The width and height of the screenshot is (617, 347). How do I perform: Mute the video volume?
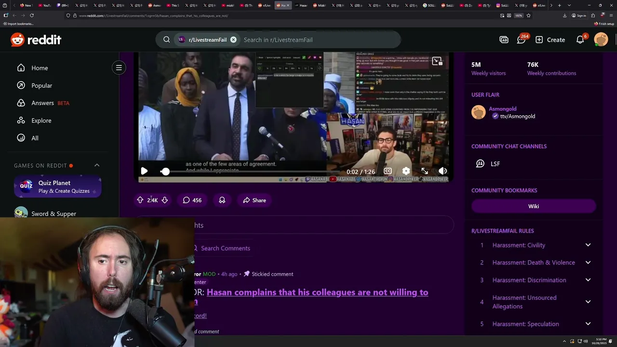tap(443, 171)
